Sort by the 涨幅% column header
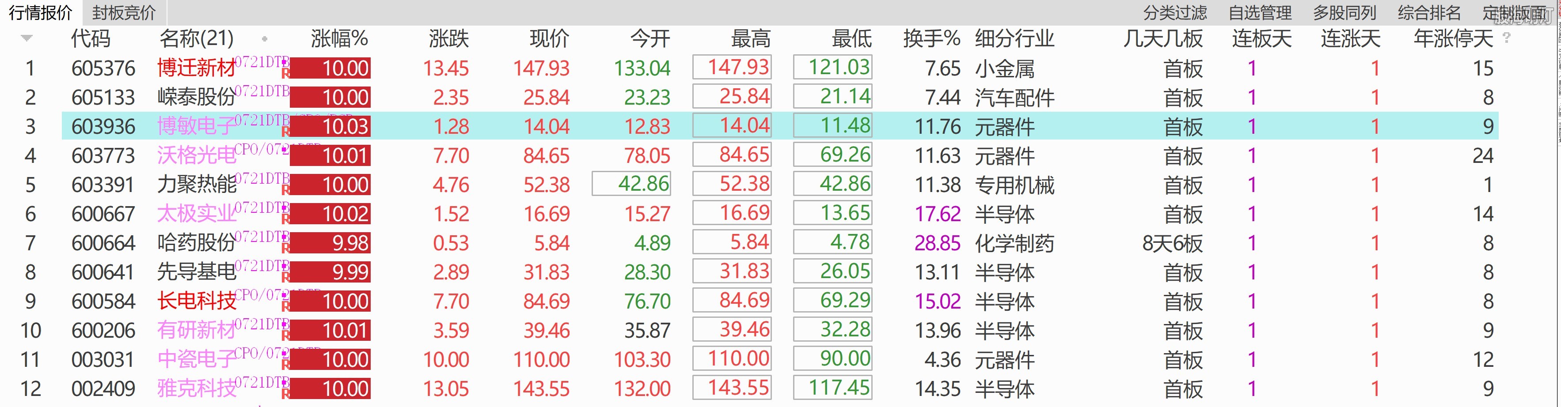Screen dimensions: 1561x407 click(339, 39)
